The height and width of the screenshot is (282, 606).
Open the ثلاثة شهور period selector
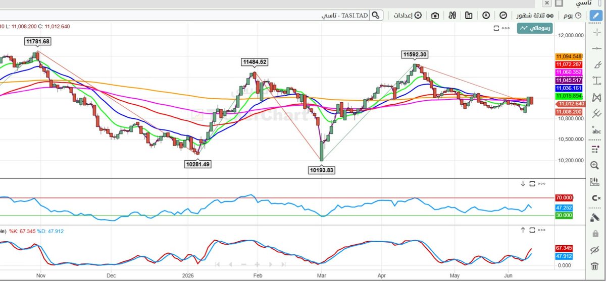(x=534, y=16)
